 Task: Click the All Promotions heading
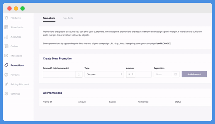coord(52,93)
